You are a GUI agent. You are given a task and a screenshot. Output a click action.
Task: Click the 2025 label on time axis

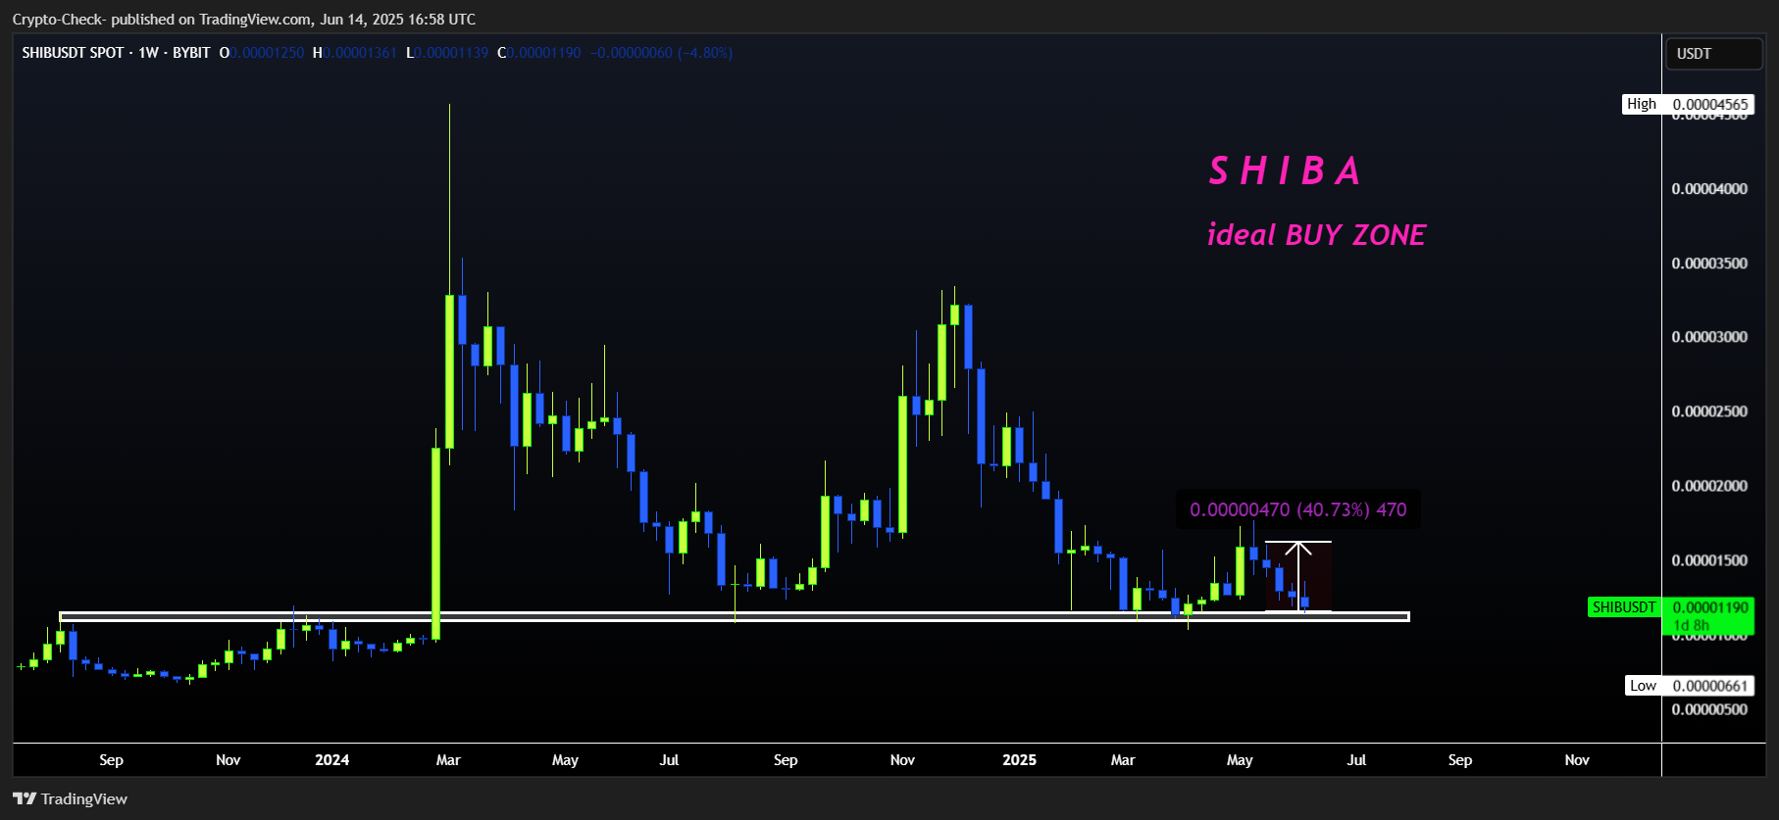1020,760
